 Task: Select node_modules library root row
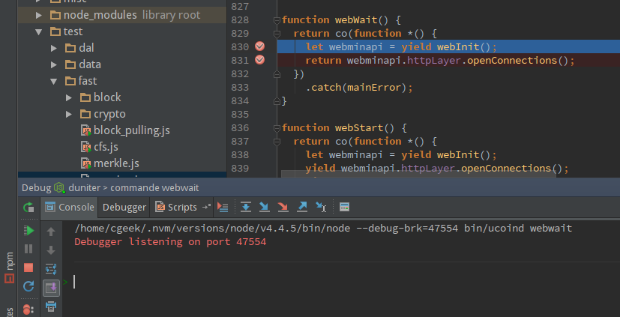(122, 15)
